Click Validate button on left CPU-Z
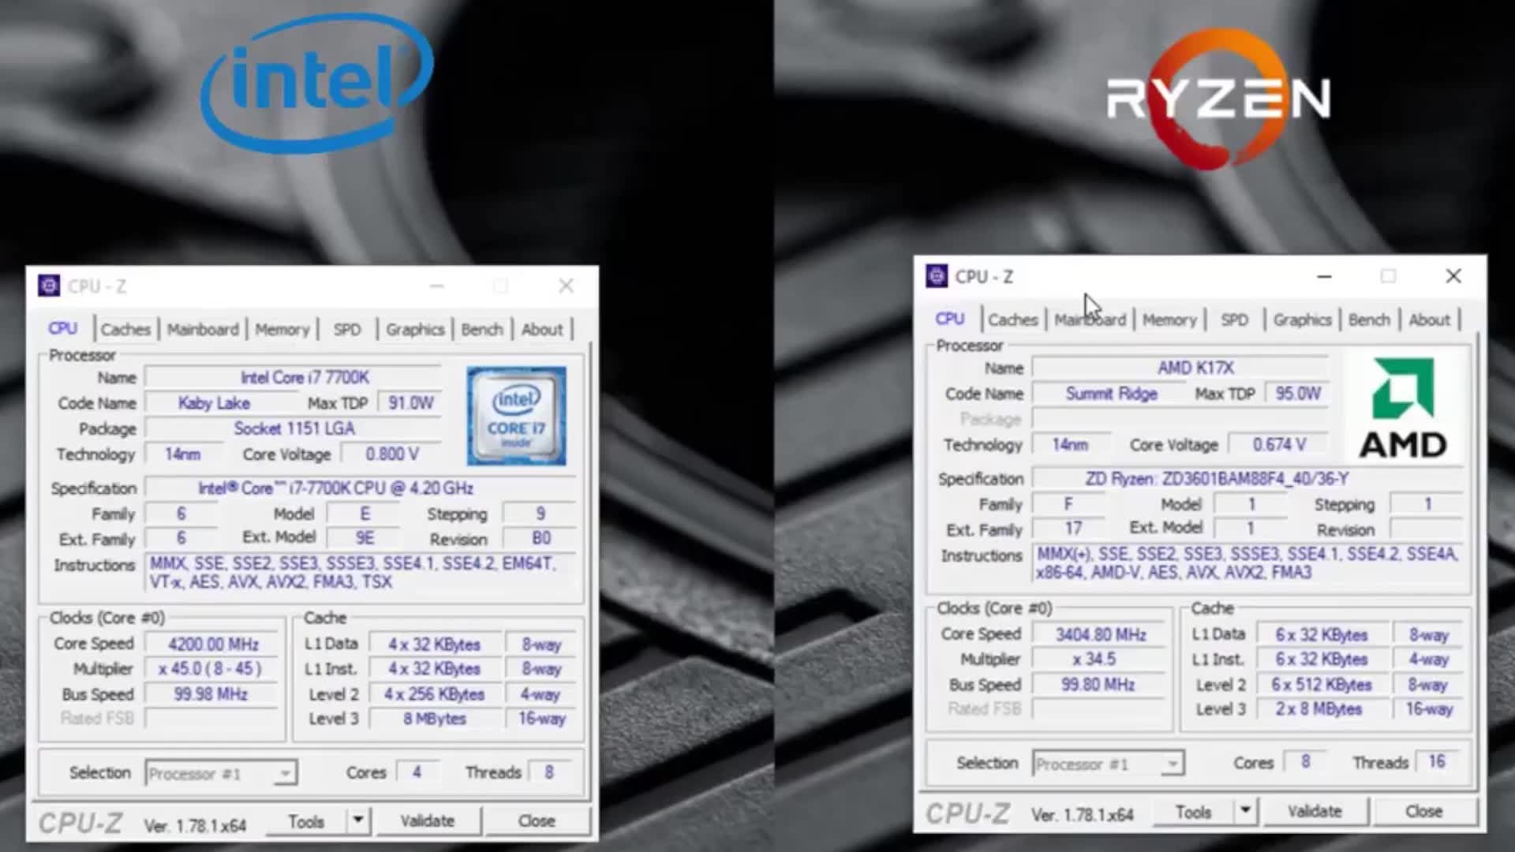The height and width of the screenshot is (852, 1515). click(427, 820)
